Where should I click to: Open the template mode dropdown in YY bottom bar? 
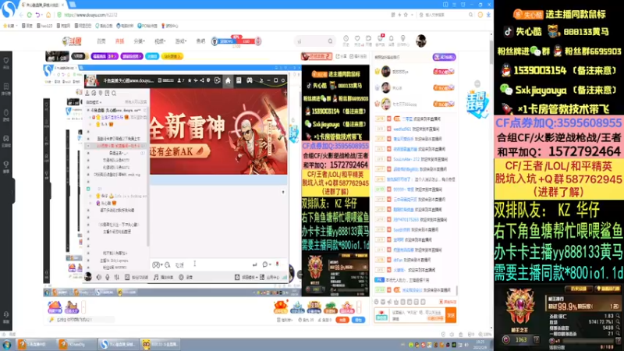click(246, 277)
